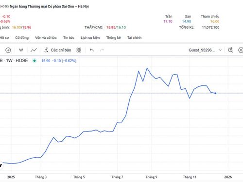Click the Tháng 11 time axis label
The image size is (243, 182).
190,177
